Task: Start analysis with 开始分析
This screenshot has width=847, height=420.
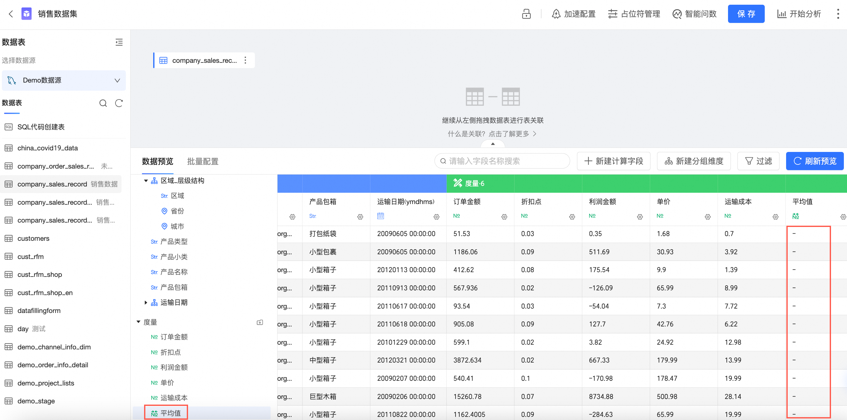Action: 799,14
